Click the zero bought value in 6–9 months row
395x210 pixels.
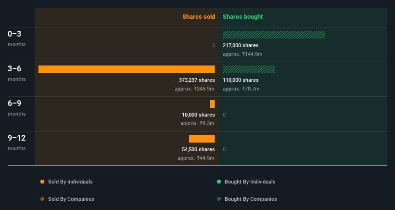click(224, 115)
